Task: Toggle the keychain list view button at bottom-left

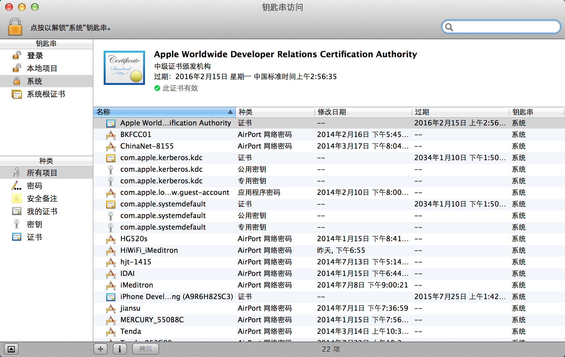Action: (11, 349)
